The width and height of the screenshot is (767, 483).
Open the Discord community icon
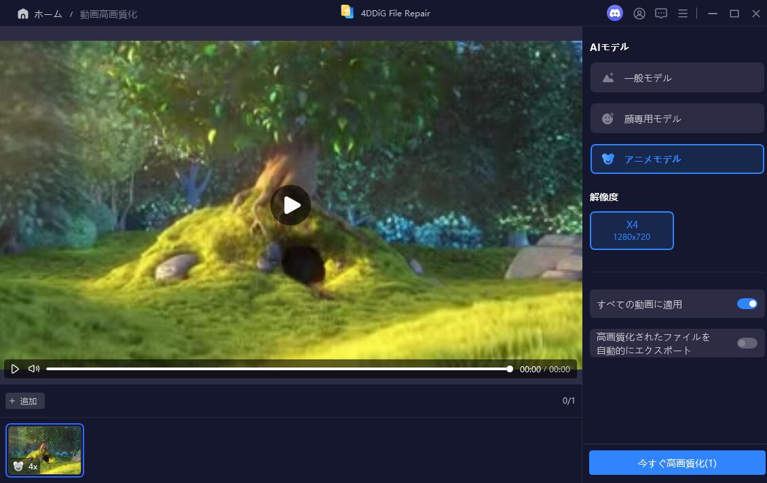coord(615,13)
